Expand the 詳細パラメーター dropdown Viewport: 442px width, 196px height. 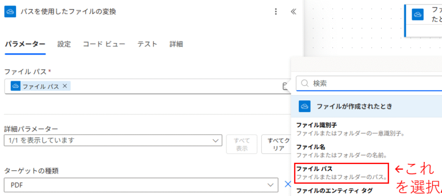(113, 140)
